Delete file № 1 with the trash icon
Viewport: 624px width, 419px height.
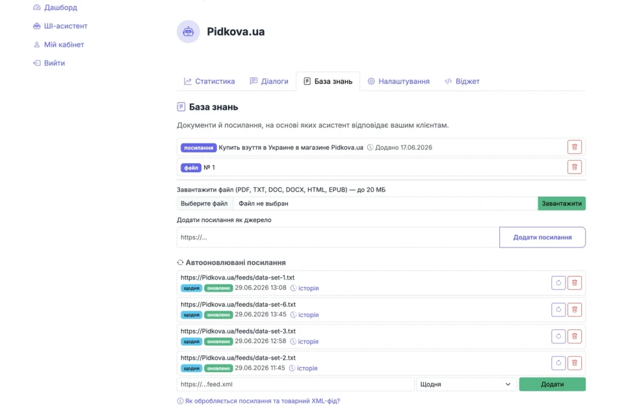pos(574,167)
